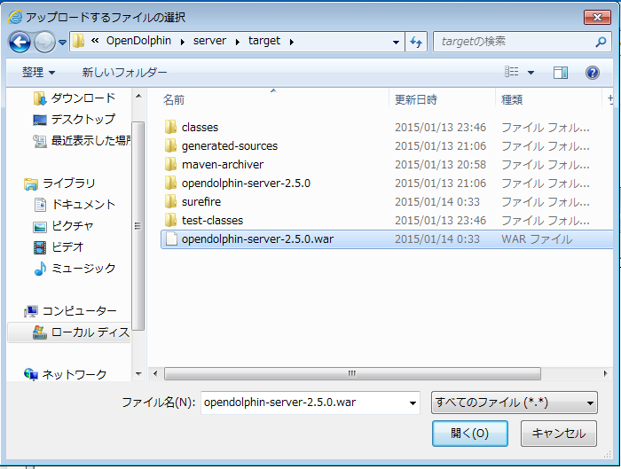Click the grayed forward navigation arrow
Image resolution: width=621 pixels, height=469 pixels.
pyautogui.click(x=44, y=42)
